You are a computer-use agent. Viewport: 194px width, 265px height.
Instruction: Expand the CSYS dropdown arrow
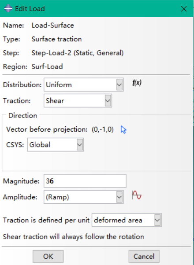click(x=80, y=145)
